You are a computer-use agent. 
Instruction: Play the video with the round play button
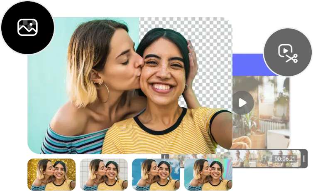point(243,103)
